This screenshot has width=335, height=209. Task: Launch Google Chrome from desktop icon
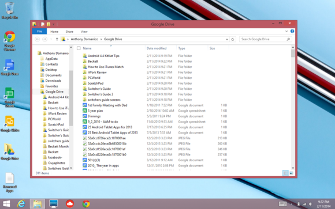[10, 40]
